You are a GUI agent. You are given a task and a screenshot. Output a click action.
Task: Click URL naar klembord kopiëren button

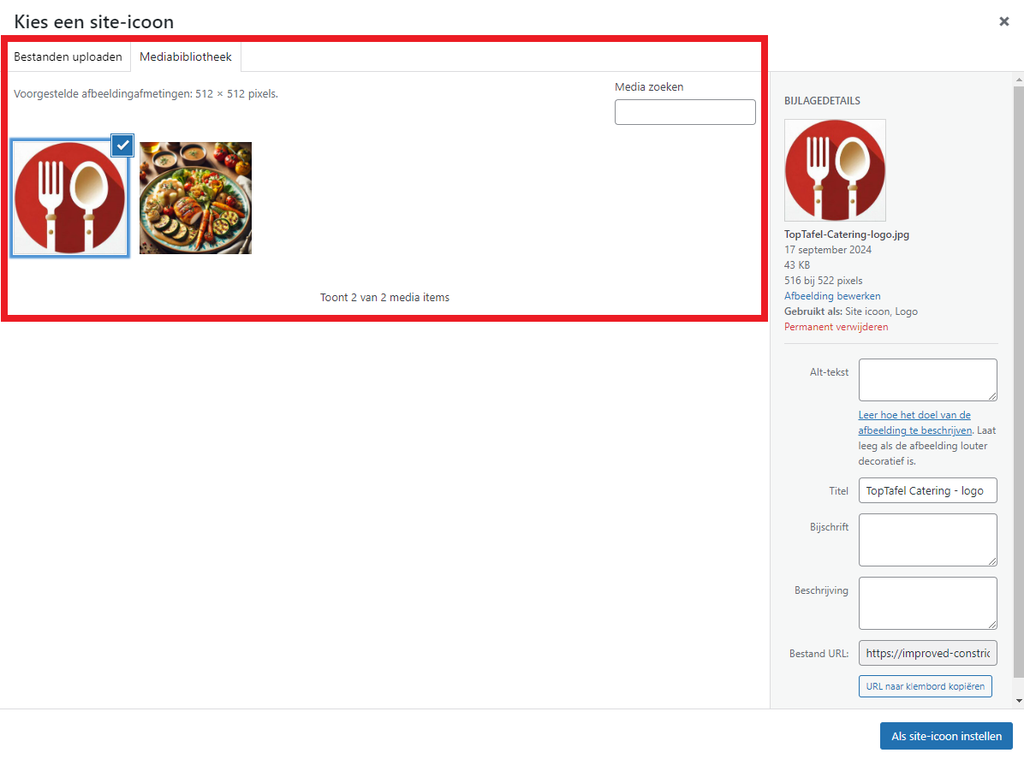coord(926,686)
